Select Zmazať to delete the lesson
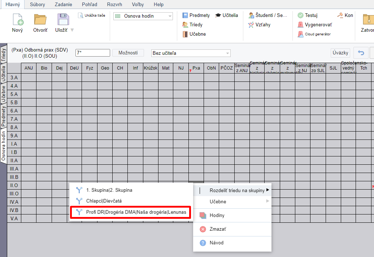374x257 pixels. coord(232,229)
